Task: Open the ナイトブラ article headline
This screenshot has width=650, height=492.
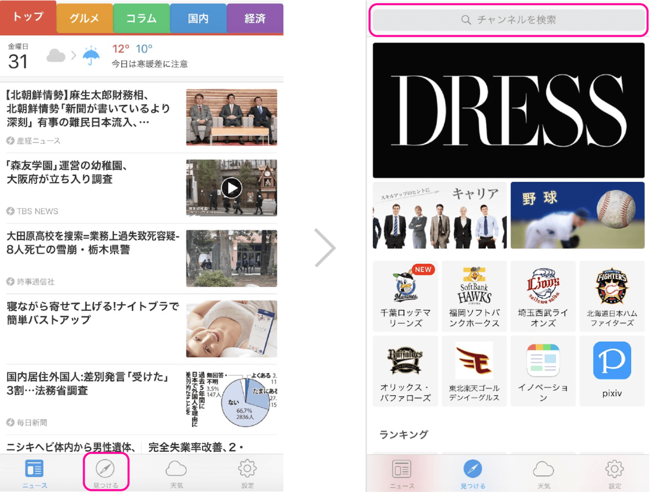Action: click(x=92, y=313)
